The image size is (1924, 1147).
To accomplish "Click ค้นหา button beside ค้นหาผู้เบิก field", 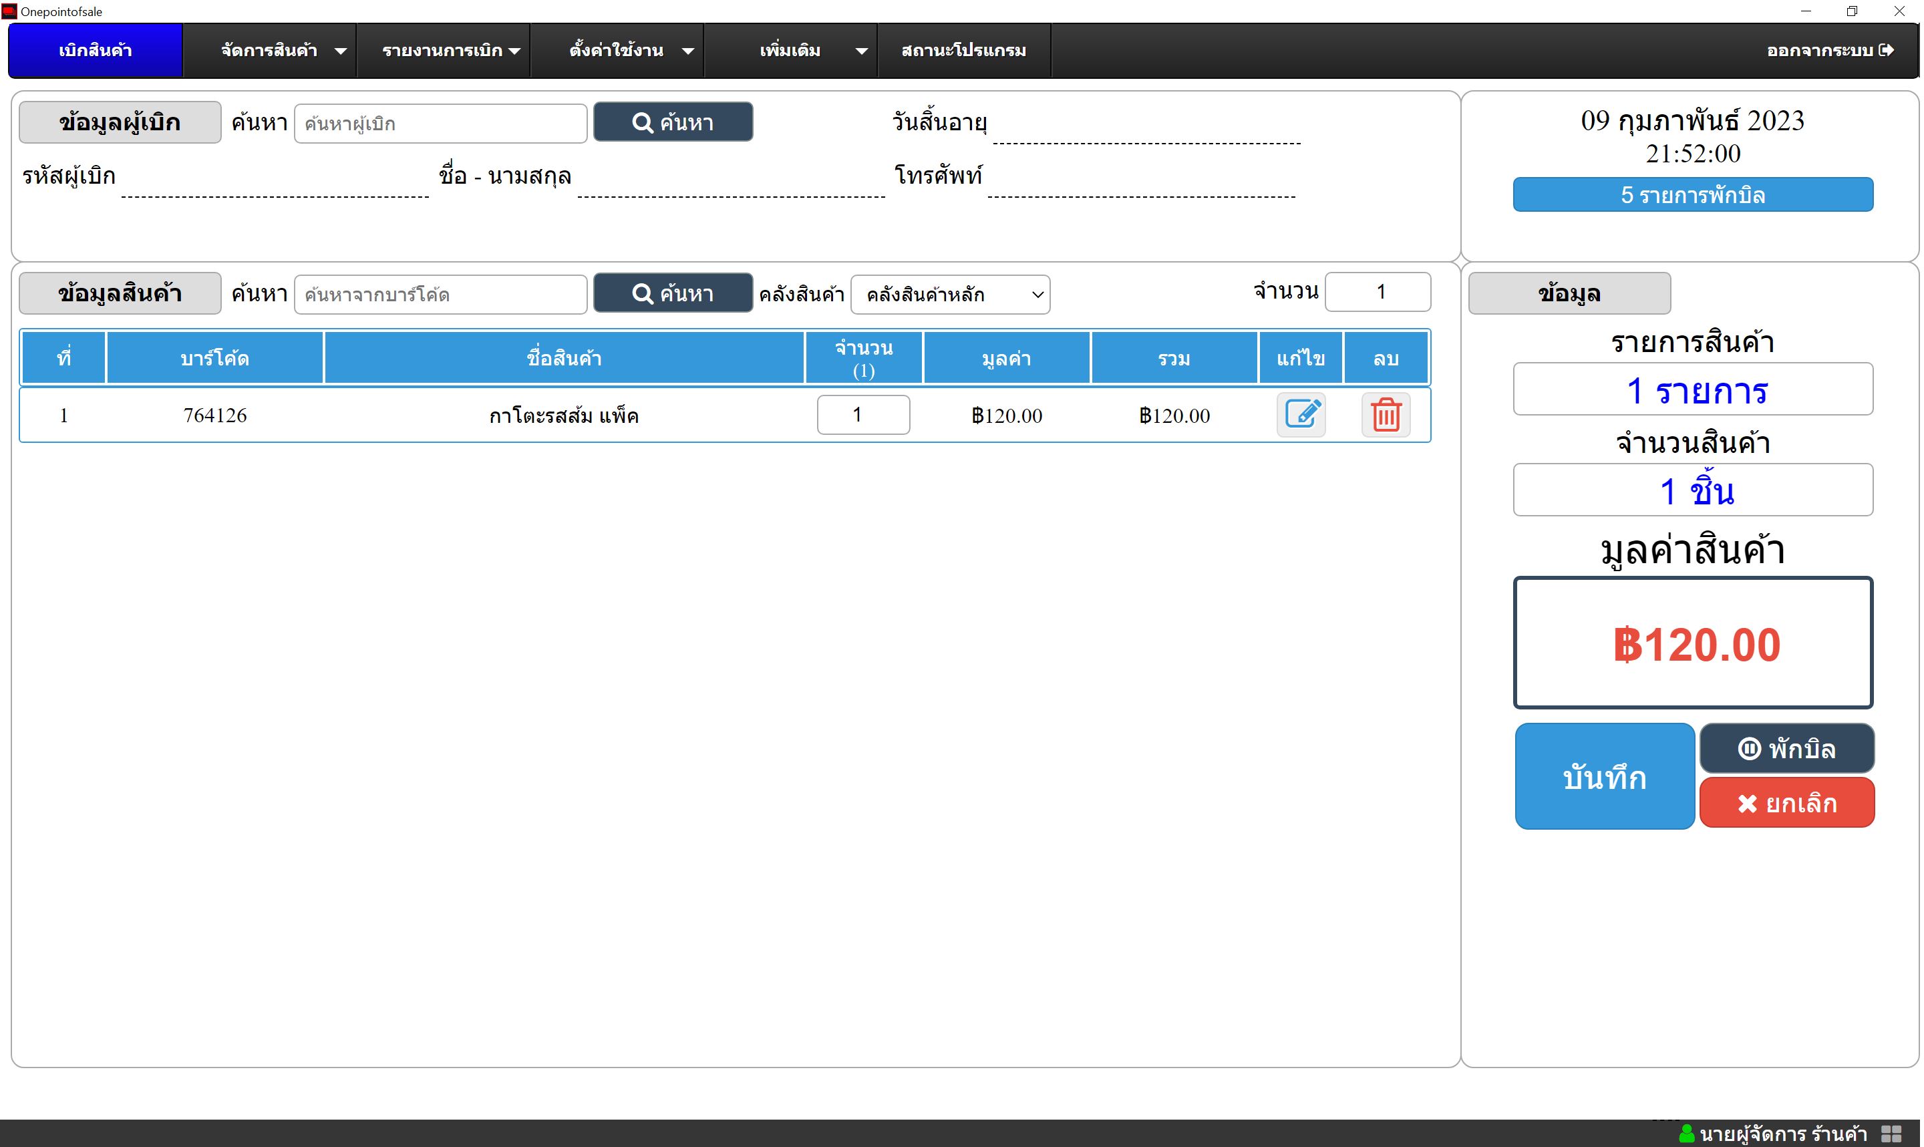I will tap(674, 122).
